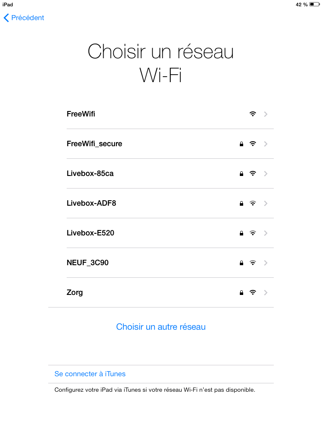Tap the Wi-Fi signal icon for NEUF_3C90
The width and height of the screenshot is (322, 429).
click(252, 263)
